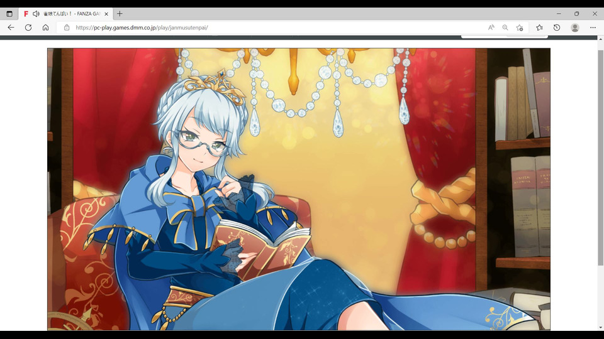Viewport: 604px width, 339px height.
Task: Click the game illustration canvas
Action: click(298, 189)
